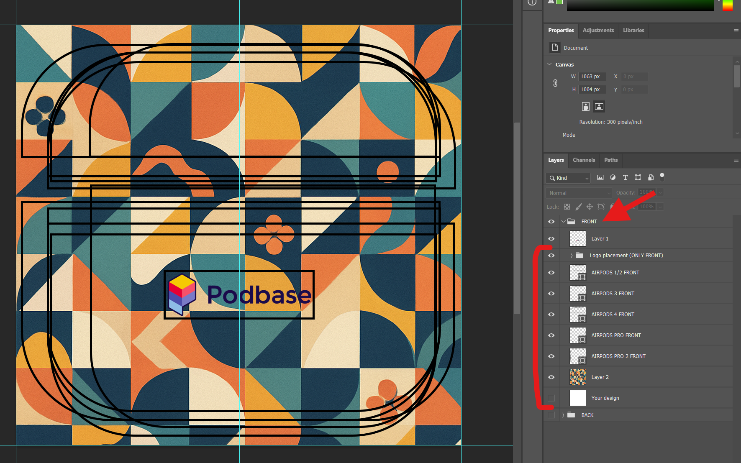The height and width of the screenshot is (463, 741).
Task: Click the lock transparent pixels icon
Action: pyautogui.click(x=567, y=207)
